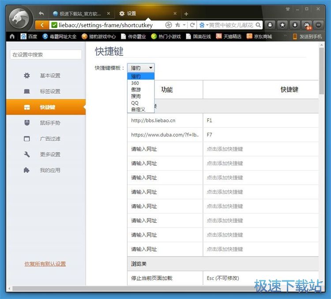
Task: Open the 猎豹游戏中心 bookmark
Action: 99,37
